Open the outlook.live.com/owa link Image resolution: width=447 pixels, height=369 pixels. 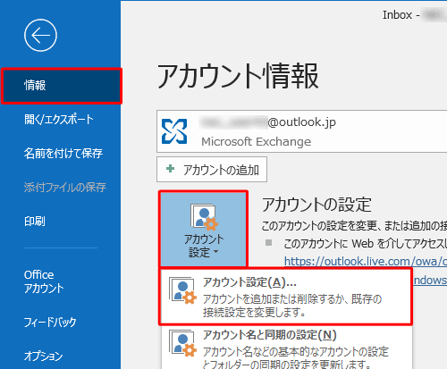366,262
